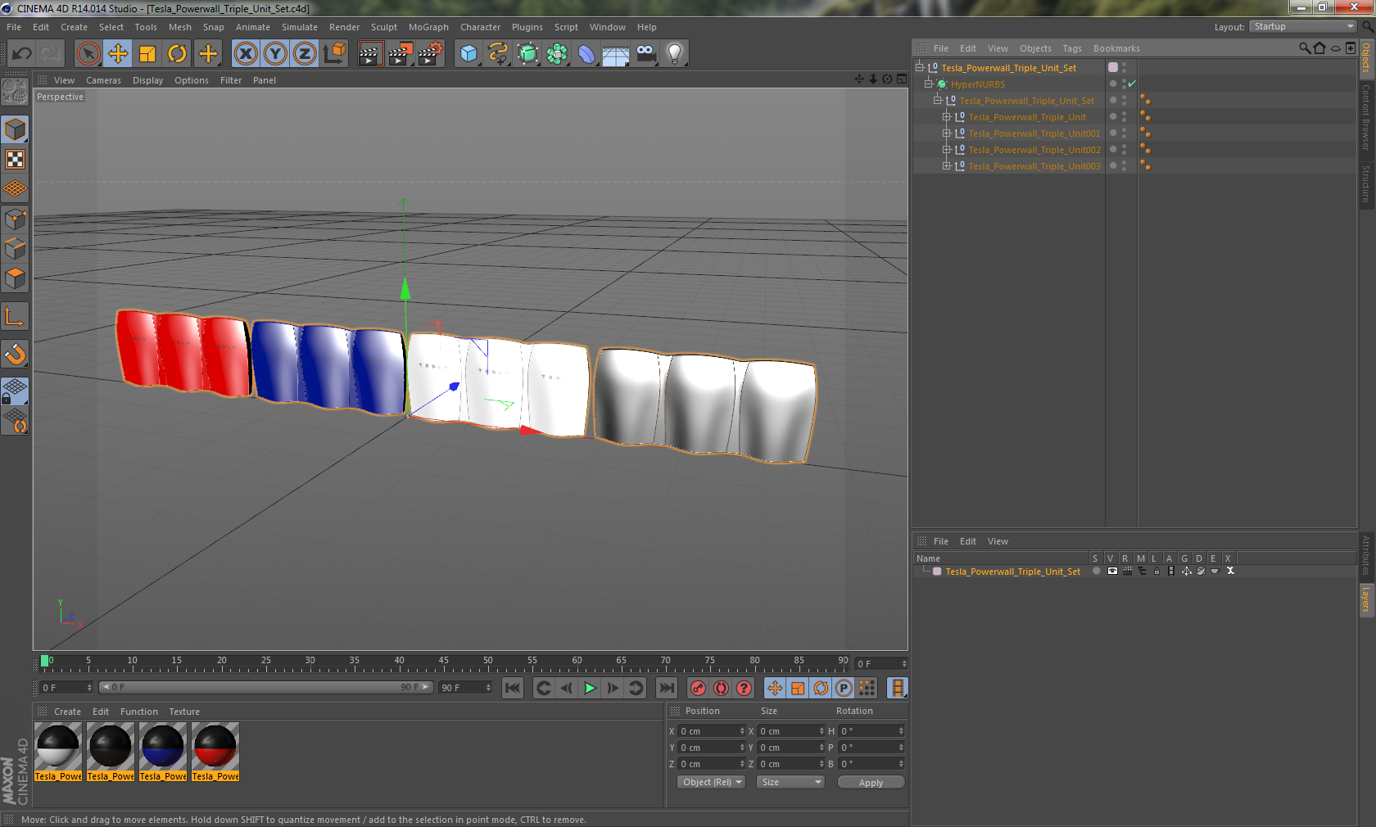
Task: Select the red Tesla_Powe material
Action: pos(215,752)
